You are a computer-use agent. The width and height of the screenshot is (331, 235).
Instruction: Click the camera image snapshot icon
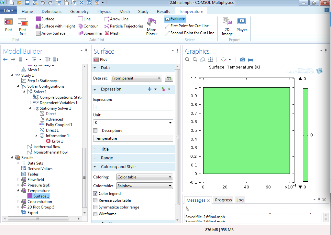point(242,59)
